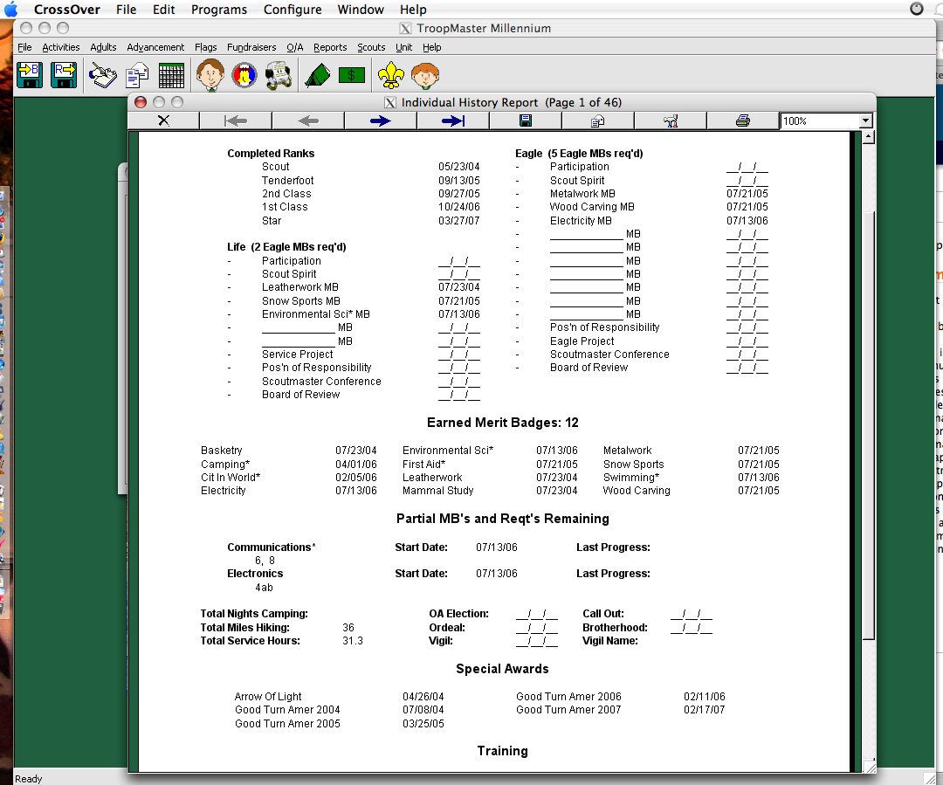
Task: Open the dollar-bill fundraising icon
Action: click(x=351, y=75)
